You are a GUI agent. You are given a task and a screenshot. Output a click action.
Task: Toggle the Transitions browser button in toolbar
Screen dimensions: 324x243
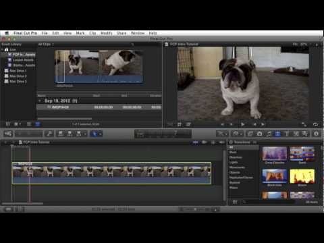tap(278, 134)
